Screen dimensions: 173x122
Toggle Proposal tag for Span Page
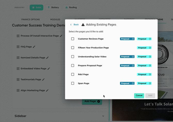click(x=144, y=83)
